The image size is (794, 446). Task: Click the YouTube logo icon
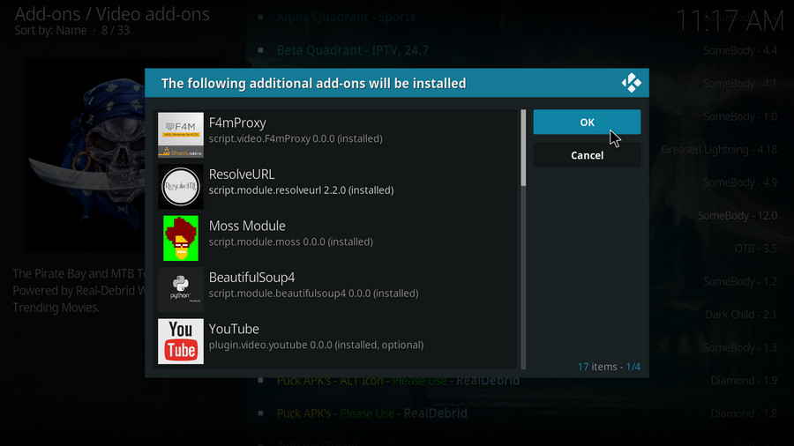[x=181, y=341]
